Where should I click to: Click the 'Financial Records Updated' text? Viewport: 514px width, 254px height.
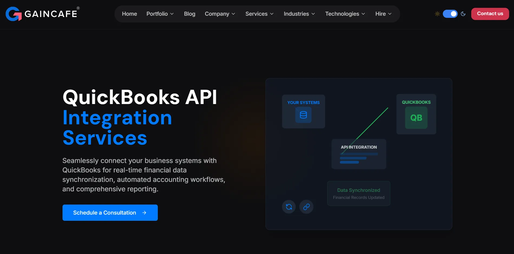pyautogui.click(x=359, y=198)
